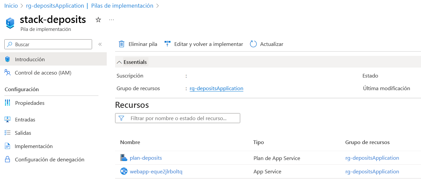The image size is (421, 183).
Task: Click the stack-deposits deployment stack icon
Action: (x=10, y=23)
